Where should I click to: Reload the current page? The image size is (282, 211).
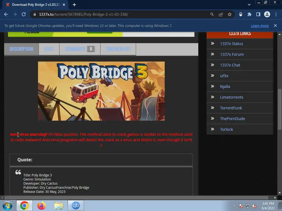point(24,14)
